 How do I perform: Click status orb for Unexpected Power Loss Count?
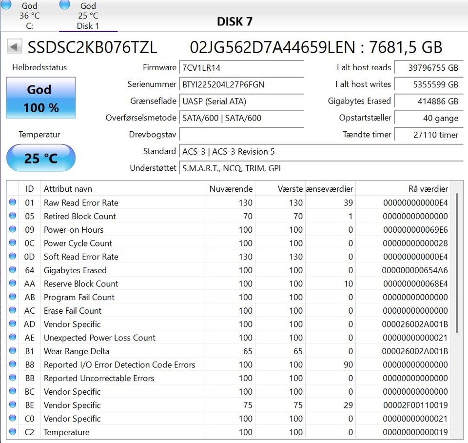(x=13, y=337)
